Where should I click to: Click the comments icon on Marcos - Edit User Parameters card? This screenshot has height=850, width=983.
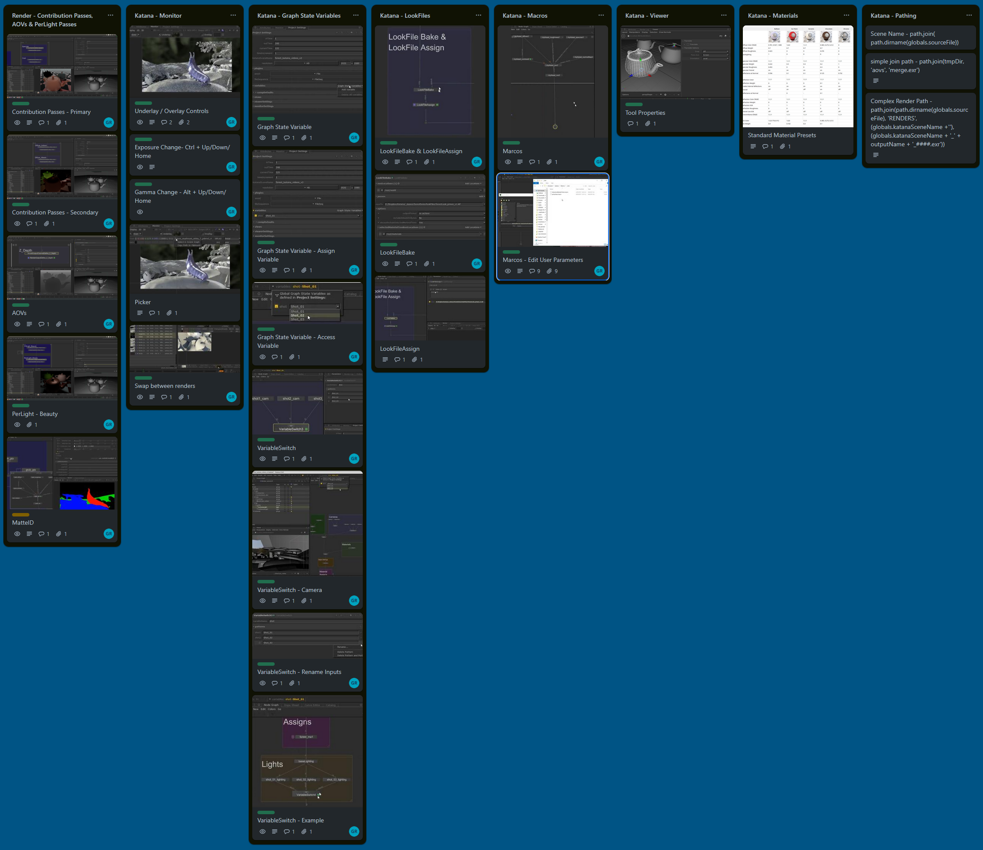click(532, 271)
